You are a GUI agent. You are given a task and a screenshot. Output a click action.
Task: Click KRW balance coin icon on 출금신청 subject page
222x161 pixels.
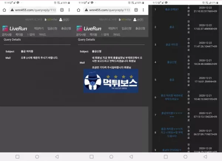click(120, 20)
